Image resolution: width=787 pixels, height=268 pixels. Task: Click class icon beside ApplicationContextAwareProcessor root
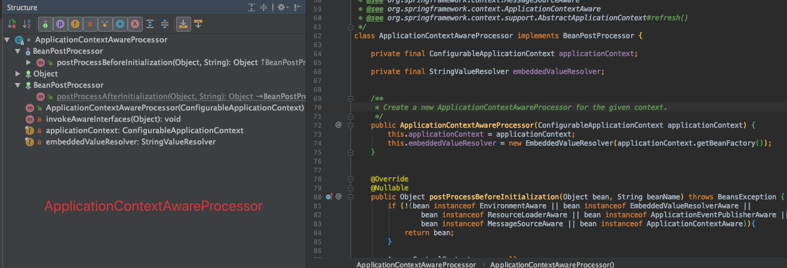[x=19, y=40]
